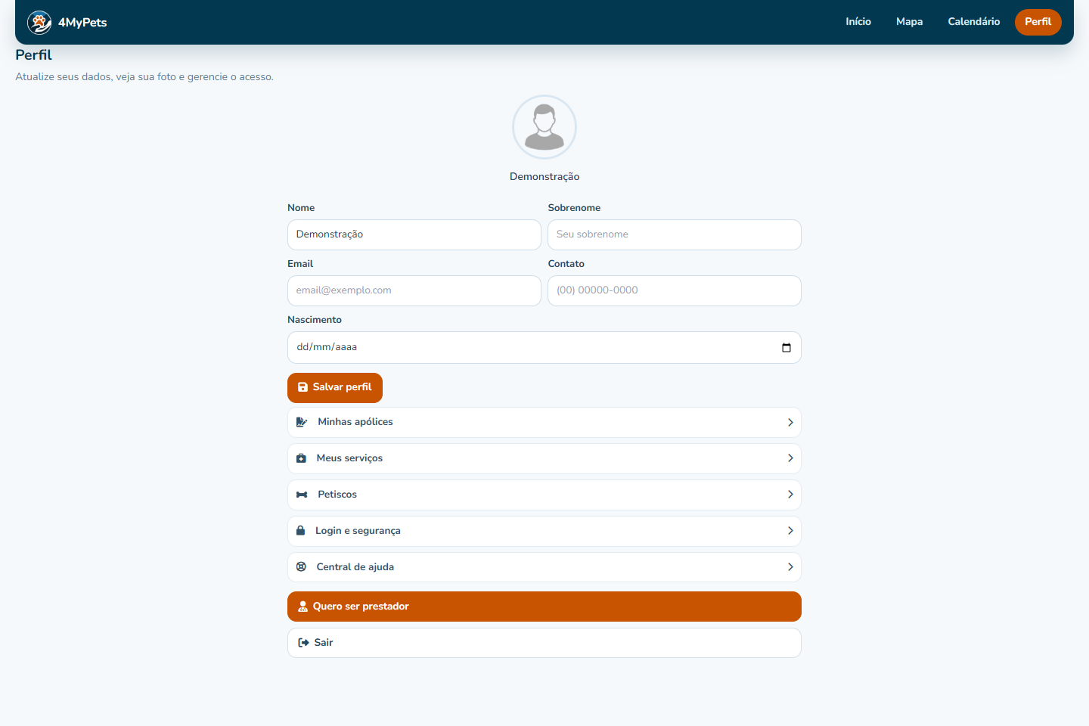Expand Meus serviços using its chevron
This screenshot has height=726, width=1089.
(x=790, y=458)
